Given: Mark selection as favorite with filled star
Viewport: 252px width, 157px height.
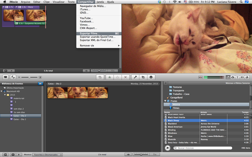Looking at the screenshot, I should pos(110,77).
